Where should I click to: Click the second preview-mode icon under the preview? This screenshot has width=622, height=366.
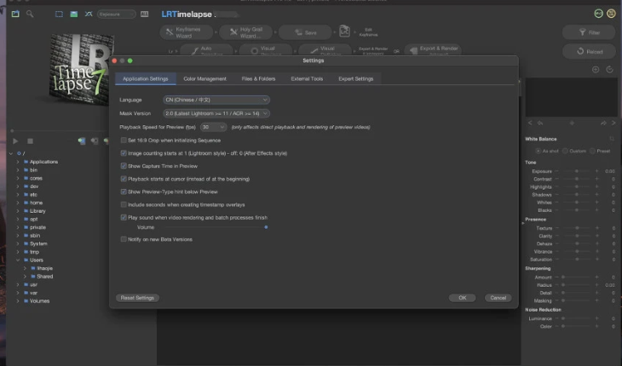coord(95,141)
